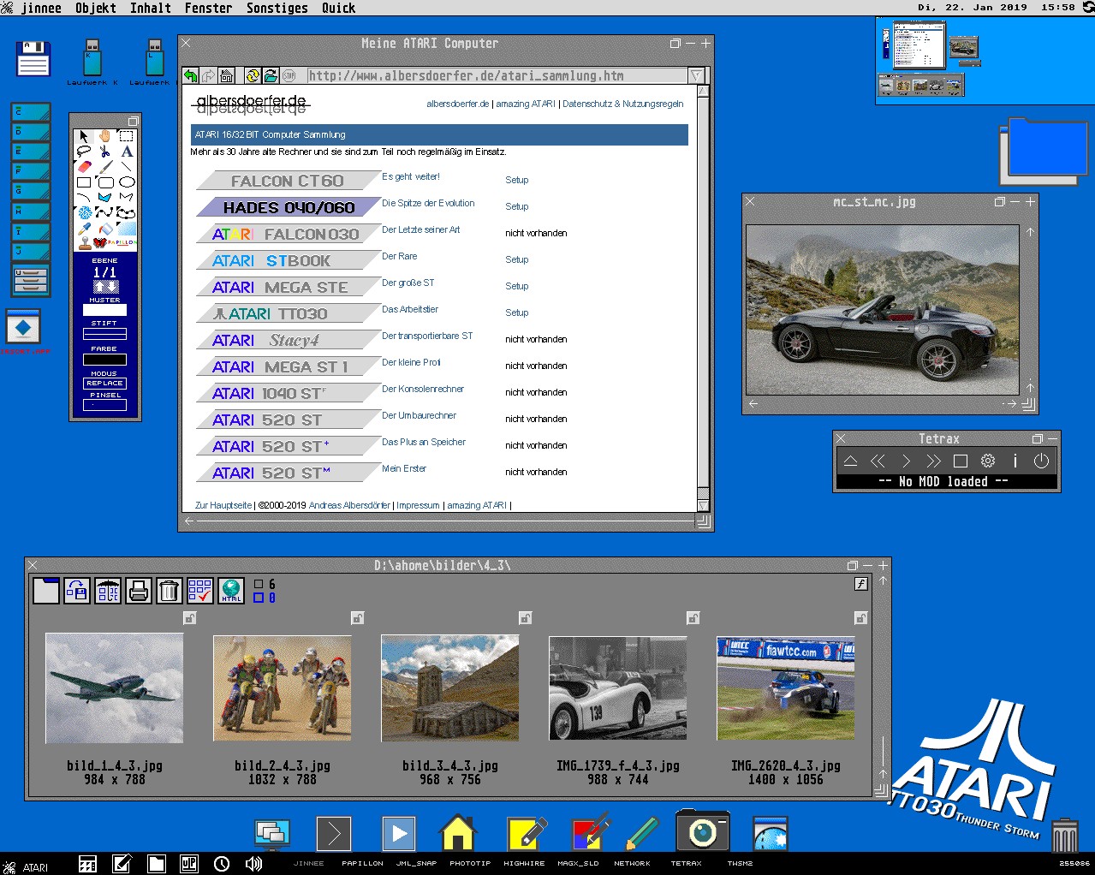Activate the text tool letter A
The width and height of the screenshot is (1095, 875).
(x=126, y=152)
